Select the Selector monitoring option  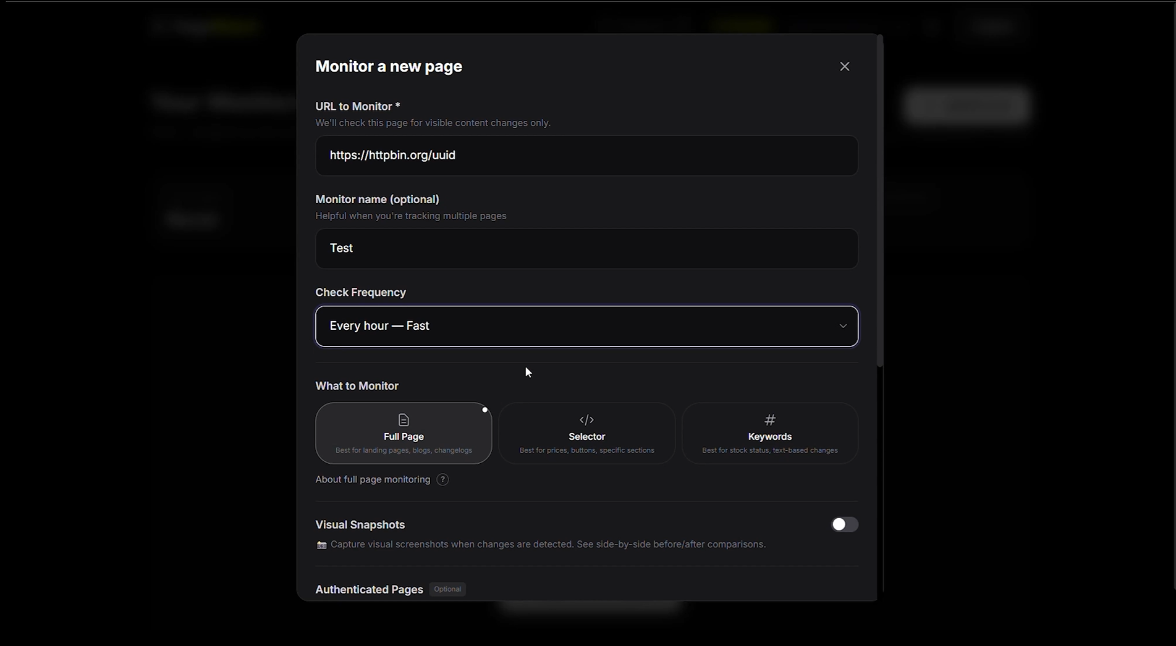[586, 434]
